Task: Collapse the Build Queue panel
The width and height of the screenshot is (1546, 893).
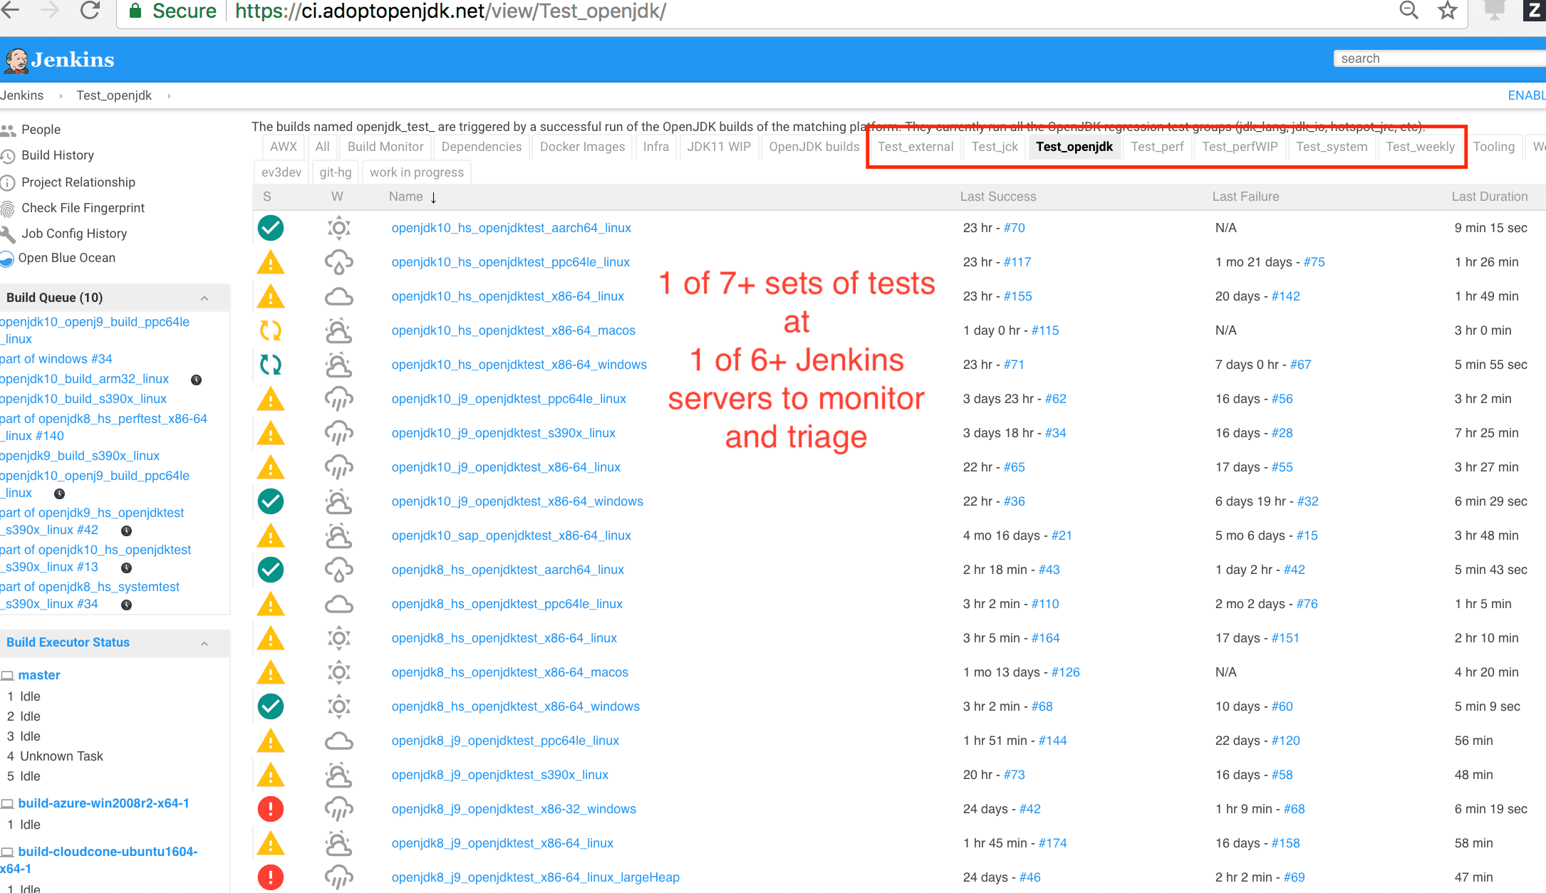Action: click(x=204, y=298)
